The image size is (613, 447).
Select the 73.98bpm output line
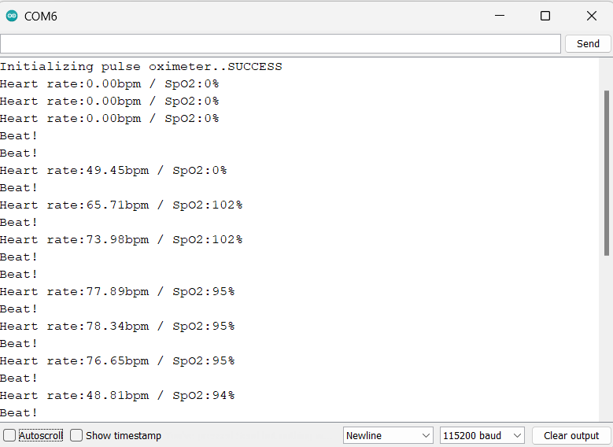[x=121, y=240]
